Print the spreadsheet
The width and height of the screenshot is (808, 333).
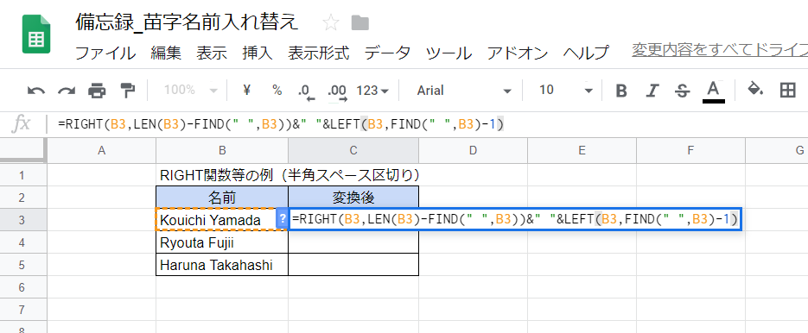(x=97, y=91)
